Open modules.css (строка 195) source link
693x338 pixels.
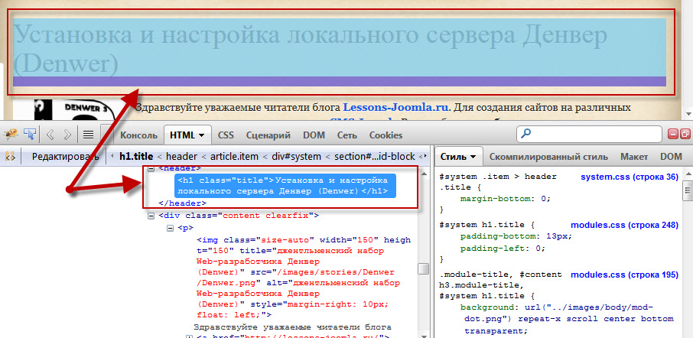[624, 275]
